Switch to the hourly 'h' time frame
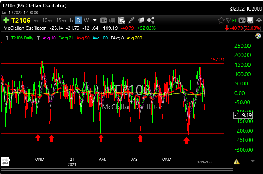The image size is (263, 174). (71, 21)
